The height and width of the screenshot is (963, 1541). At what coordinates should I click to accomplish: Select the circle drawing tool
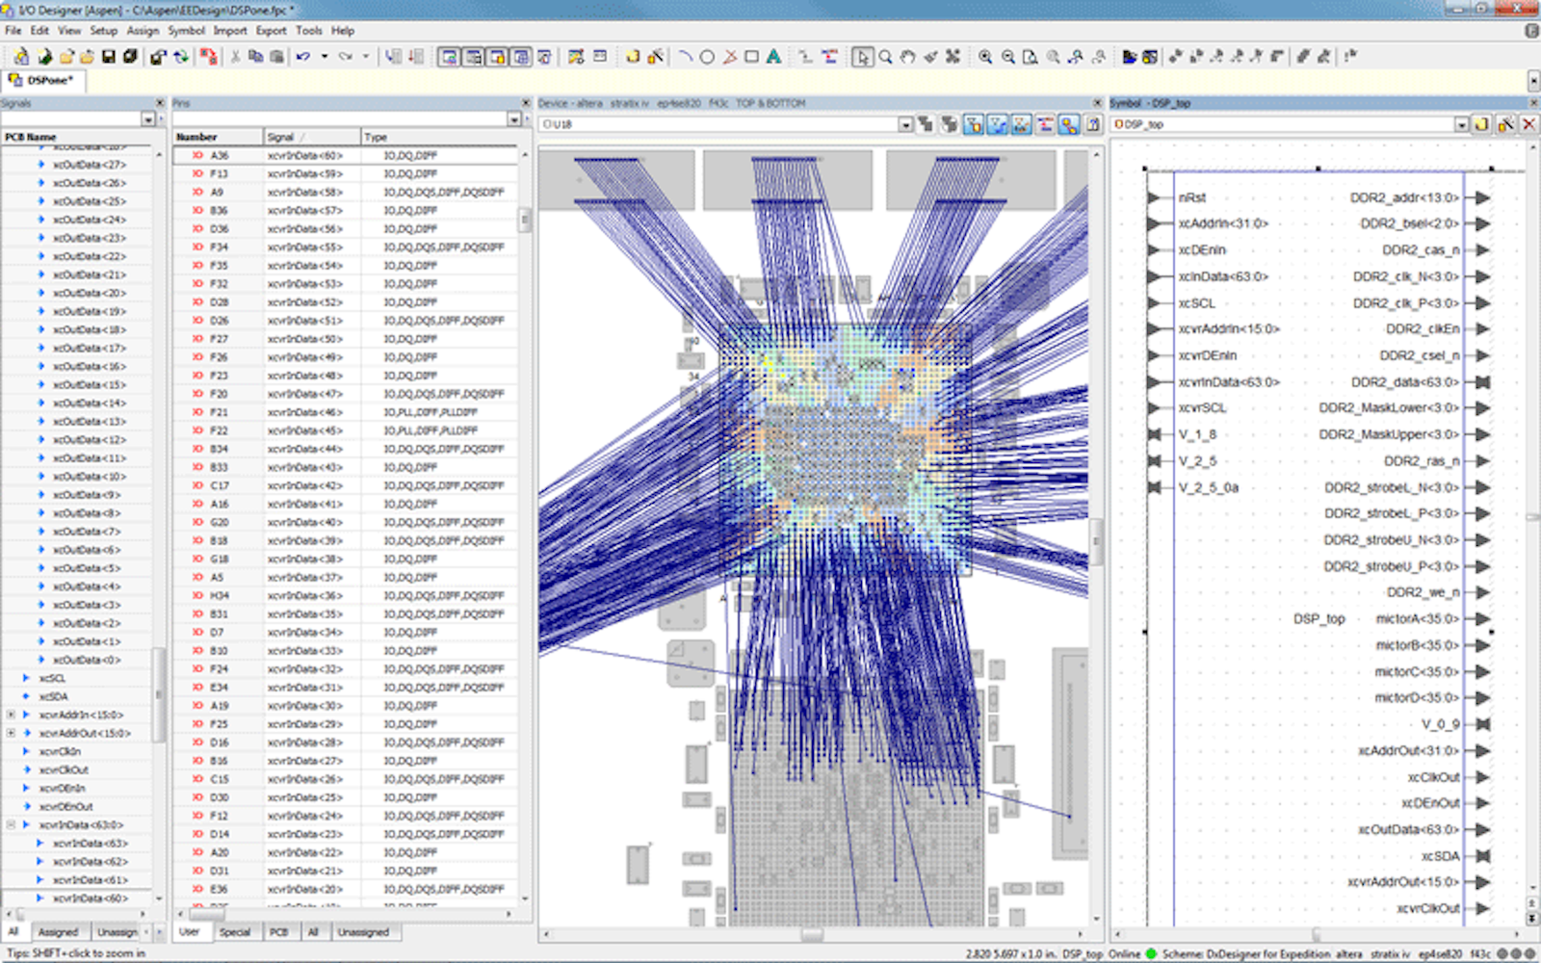point(707,57)
